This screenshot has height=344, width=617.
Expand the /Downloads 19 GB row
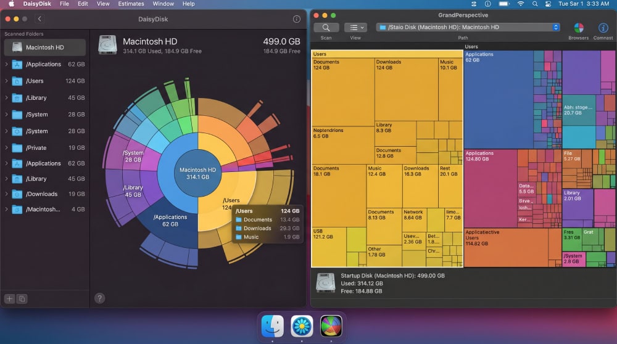tap(6, 194)
